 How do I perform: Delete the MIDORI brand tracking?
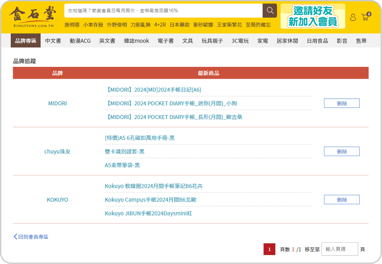(x=342, y=103)
